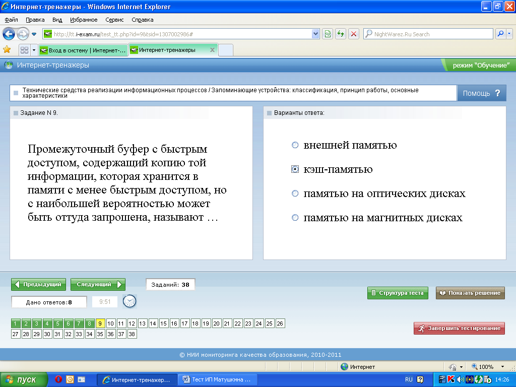Jump to question number 38

[x=132, y=334]
